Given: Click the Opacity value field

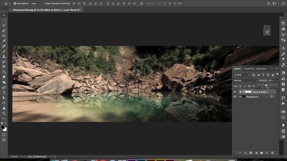Looking at the screenshot, I should pos(271,80).
